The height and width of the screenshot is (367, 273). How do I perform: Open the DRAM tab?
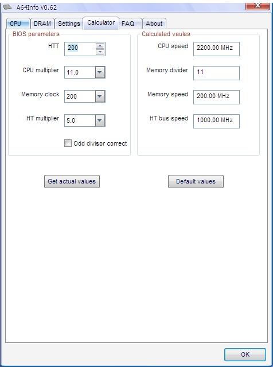pos(42,24)
